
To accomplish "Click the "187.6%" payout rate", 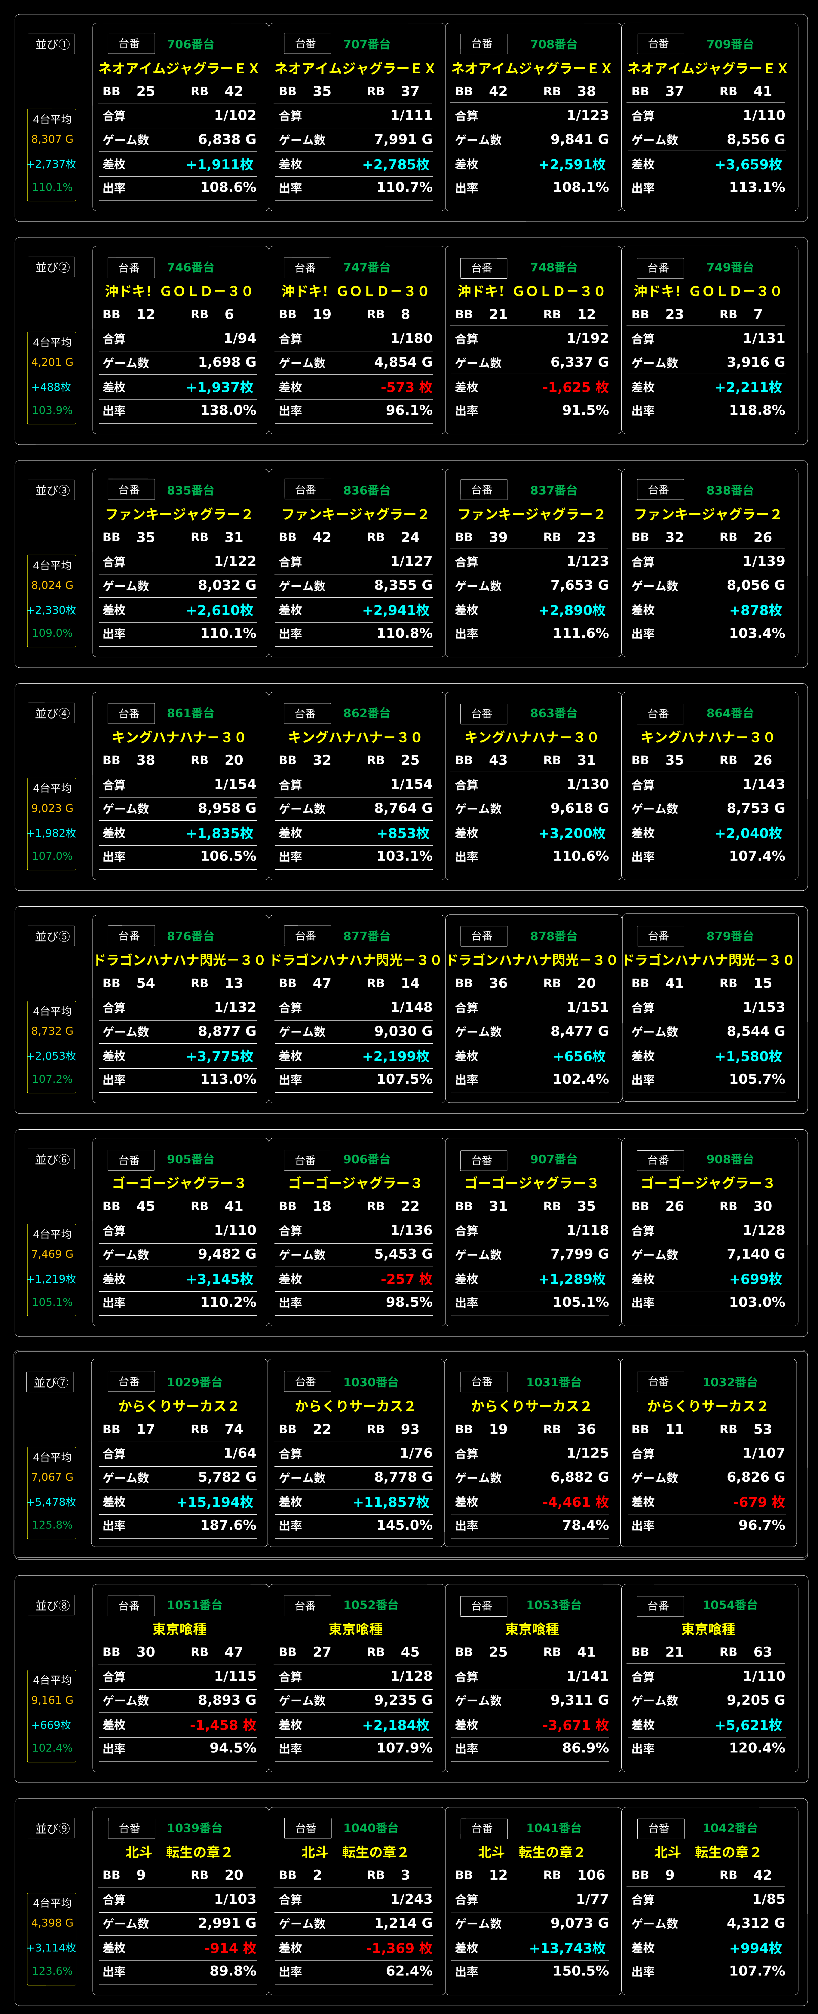I will coord(228,1525).
